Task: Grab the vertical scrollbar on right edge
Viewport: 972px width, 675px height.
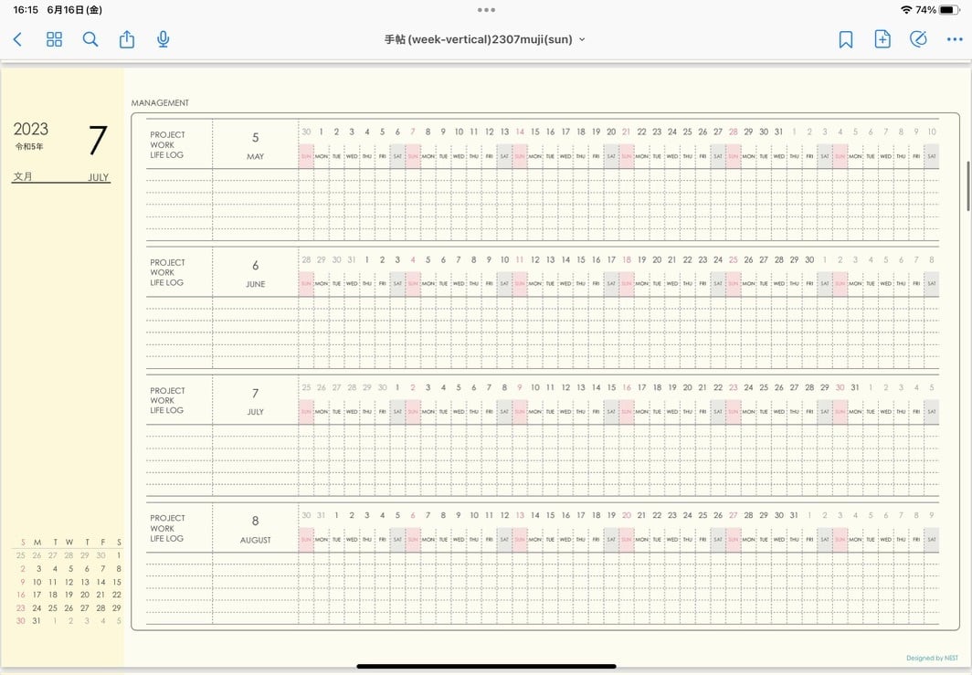Action: [x=968, y=186]
